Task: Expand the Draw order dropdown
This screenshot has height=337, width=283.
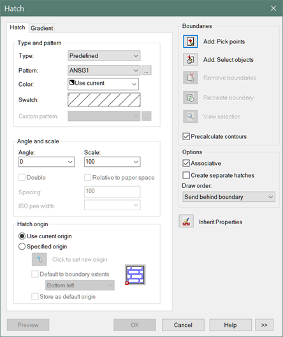Action: pyautogui.click(x=229, y=197)
